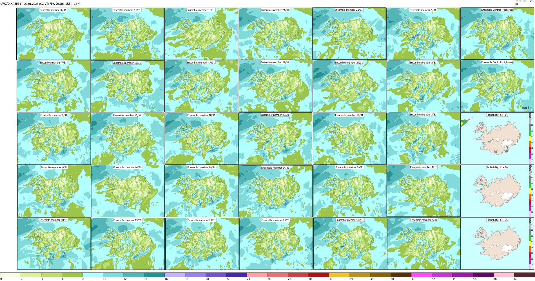View the Ensemble member 8/31 map
The height and width of the screenshot is (281, 535).
pyautogui.click(x=54, y=139)
